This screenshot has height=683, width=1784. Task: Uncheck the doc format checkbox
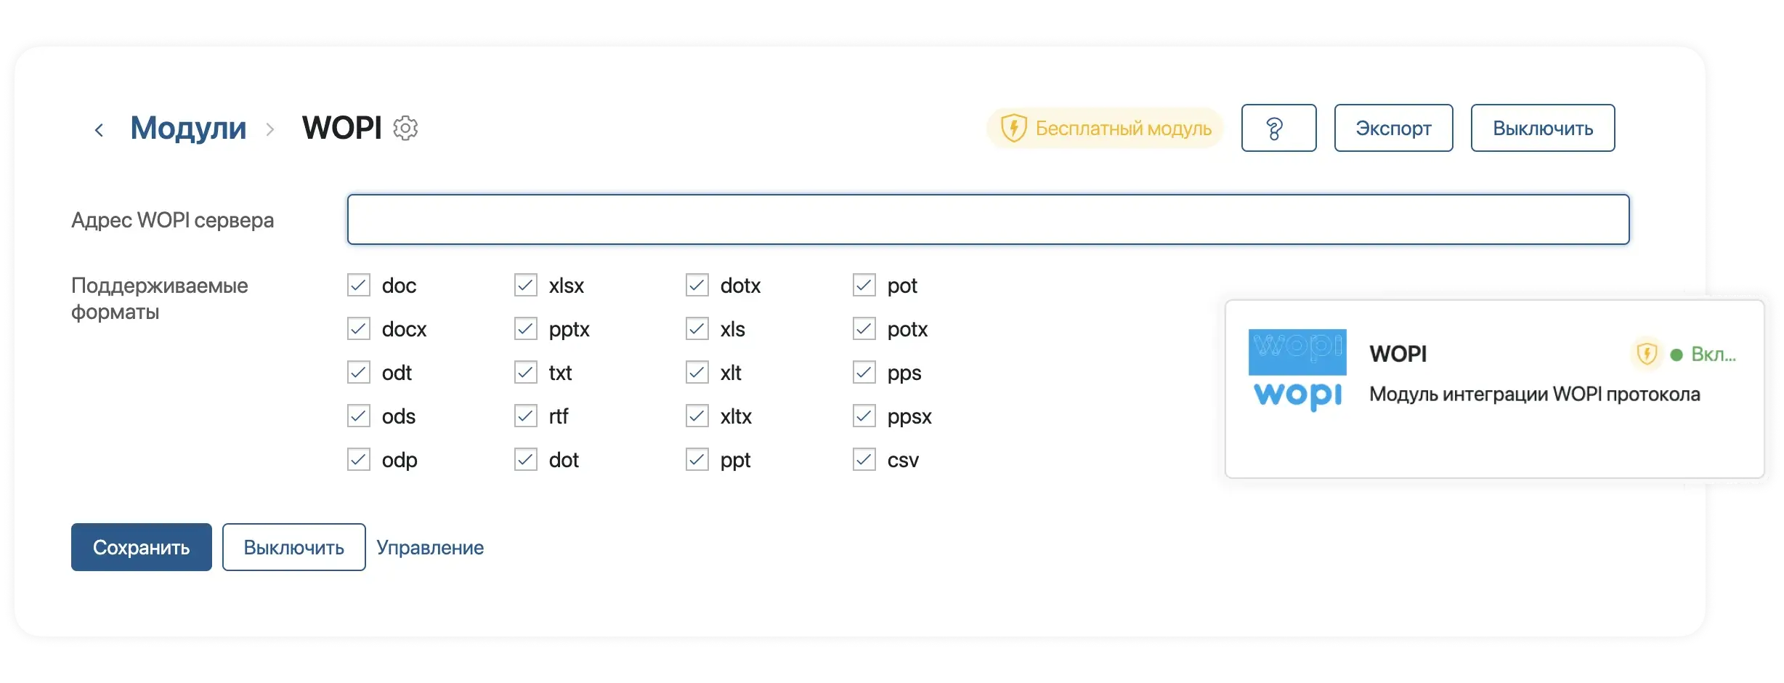click(359, 285)
